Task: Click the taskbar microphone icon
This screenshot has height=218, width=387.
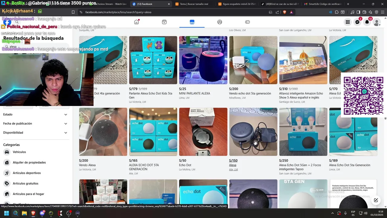Action: tap(346, 213)
